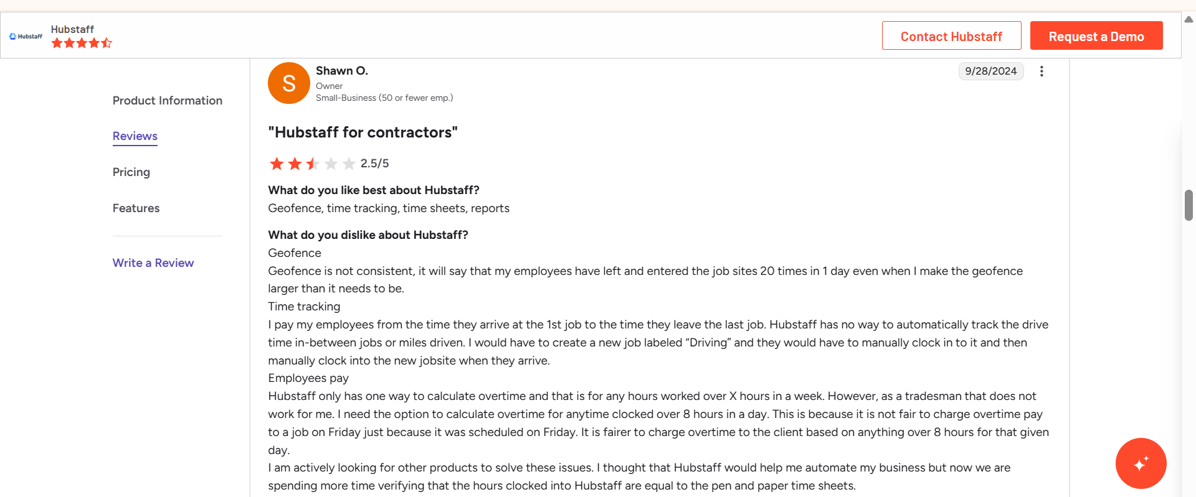The height and width of the screenshot is (497, 1196).
Task: Click the header star rating under Hubstaff
Action: 82,43
